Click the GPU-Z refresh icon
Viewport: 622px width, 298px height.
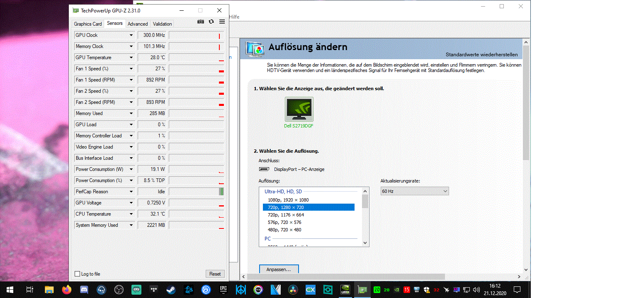click(x=211, y=22)
